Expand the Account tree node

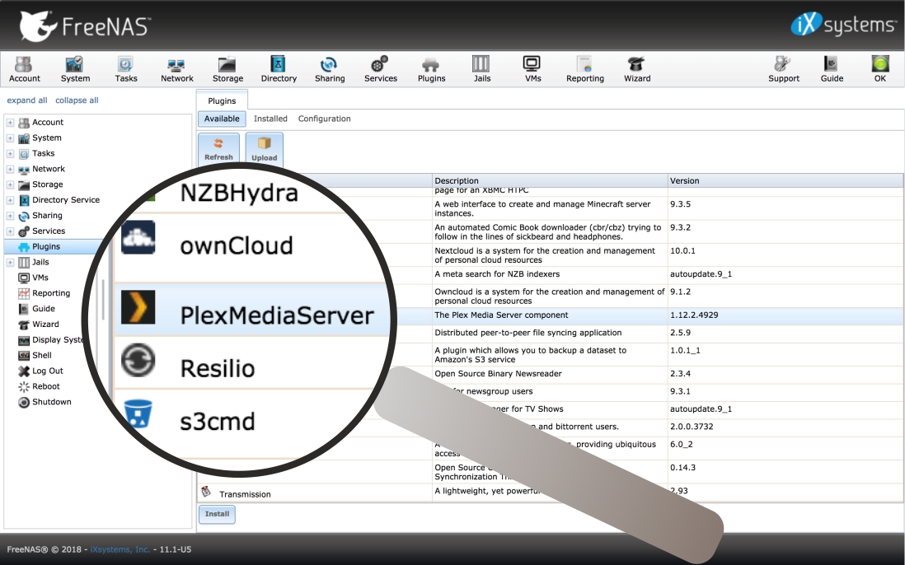pyautogui.click(x=10, y=122)
